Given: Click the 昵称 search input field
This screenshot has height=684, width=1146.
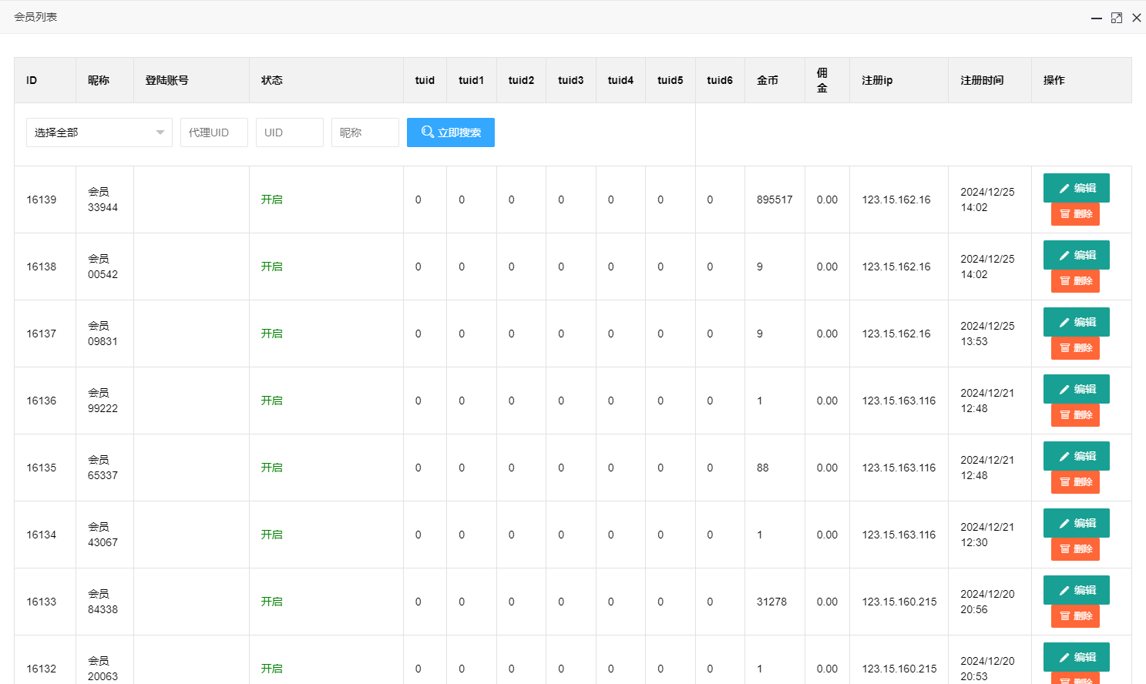Looking at the screenshot, I should (365, 132).
